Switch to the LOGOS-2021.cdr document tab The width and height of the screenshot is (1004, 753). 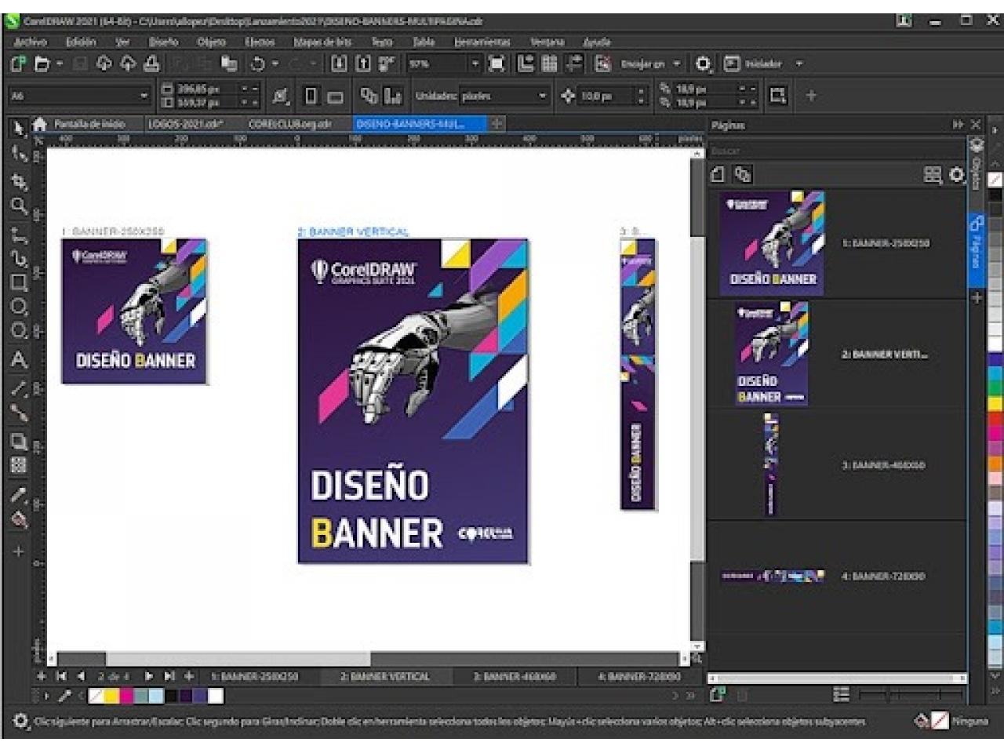coord(185,124)
